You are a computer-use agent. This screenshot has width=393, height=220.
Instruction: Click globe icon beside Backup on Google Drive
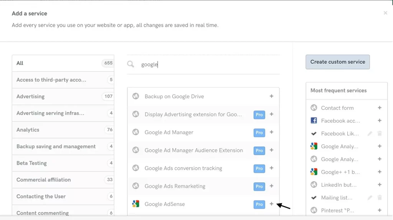pyautogui.click(x=135, y=96)
